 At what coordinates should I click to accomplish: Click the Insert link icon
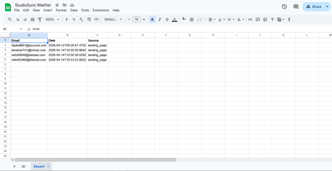pos(250,19)
